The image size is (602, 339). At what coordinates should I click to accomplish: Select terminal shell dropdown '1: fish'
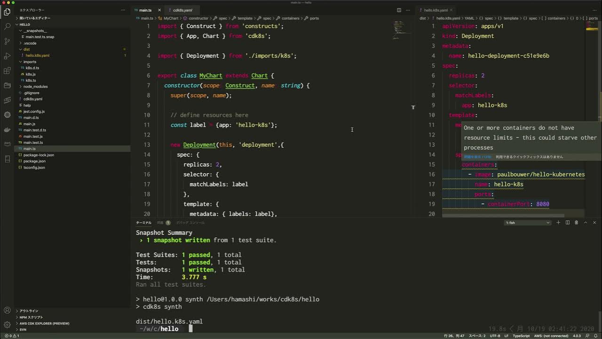coord(528,223)
